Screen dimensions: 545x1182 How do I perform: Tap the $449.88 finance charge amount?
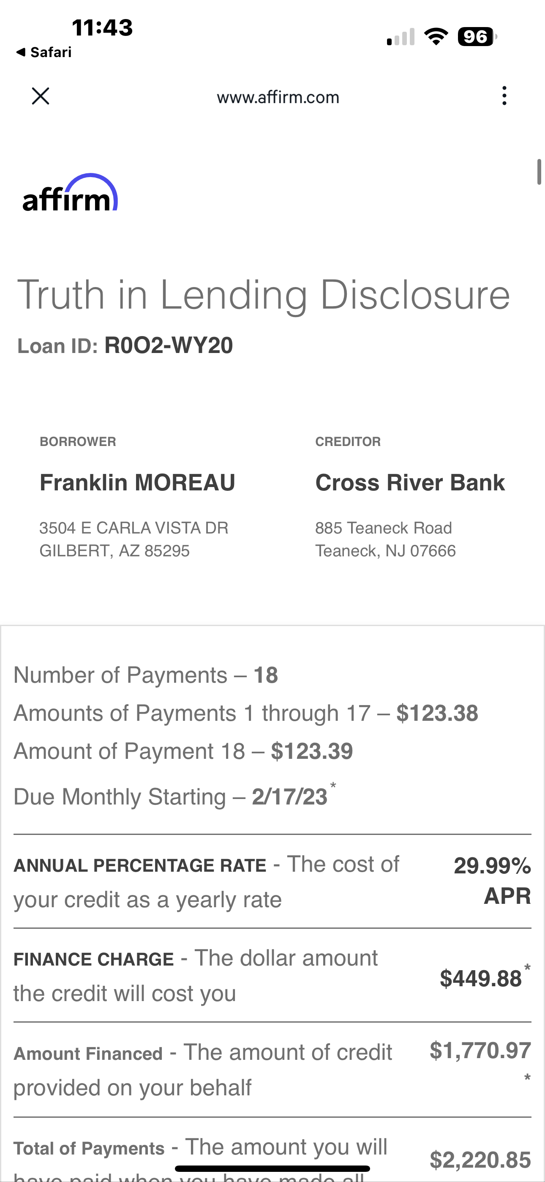point(480,978)
